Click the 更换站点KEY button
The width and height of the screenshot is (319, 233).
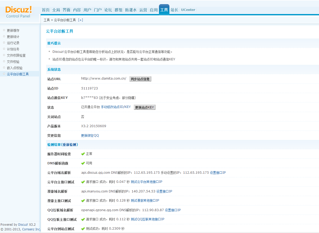[x=144, y=107]
